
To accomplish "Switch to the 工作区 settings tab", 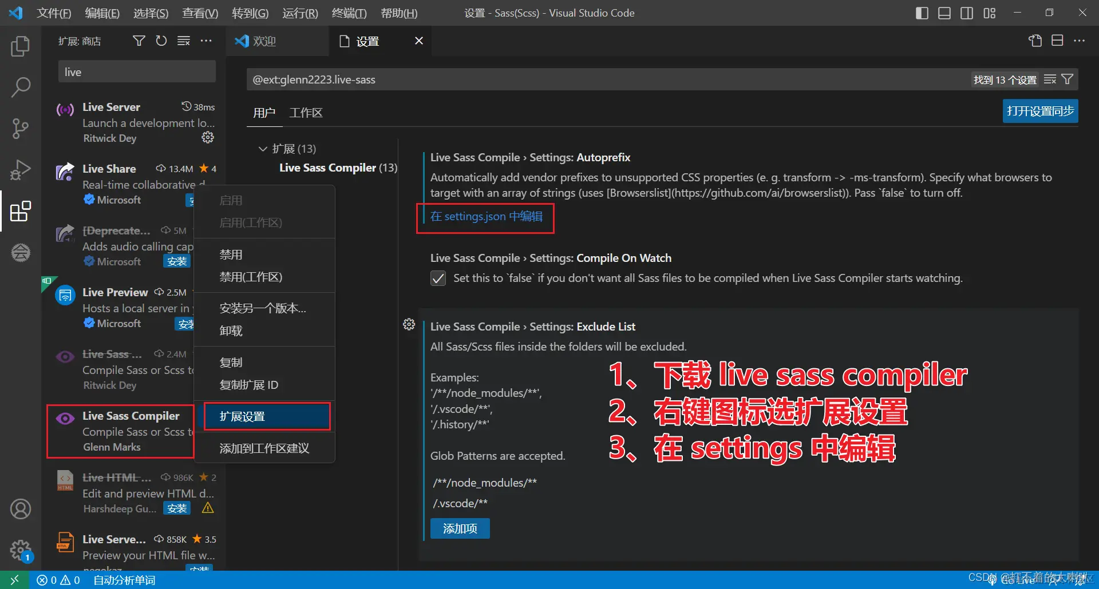I will [305, 113].
